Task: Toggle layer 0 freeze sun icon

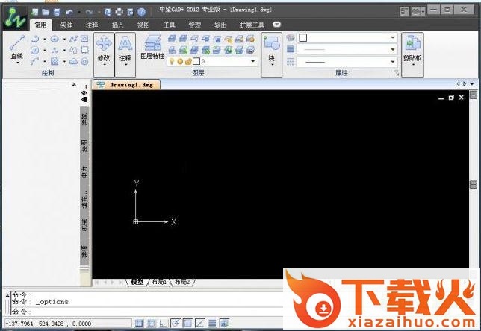Action: (x=180, y=62)
